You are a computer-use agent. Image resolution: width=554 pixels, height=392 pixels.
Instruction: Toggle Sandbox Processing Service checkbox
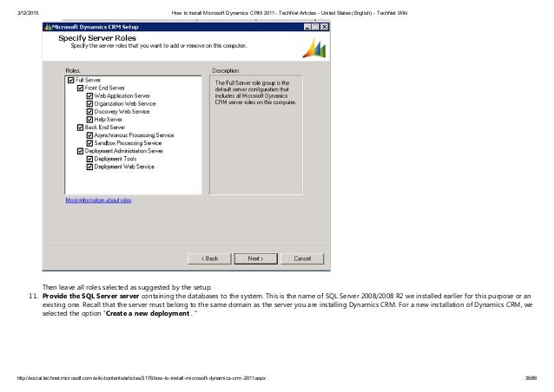click(x=89, y=143)
